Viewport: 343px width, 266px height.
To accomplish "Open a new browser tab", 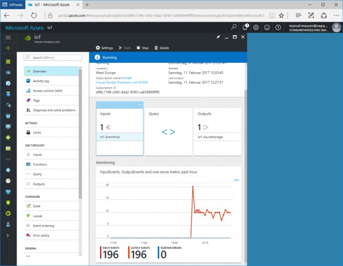I will click(x=87, y=4).
